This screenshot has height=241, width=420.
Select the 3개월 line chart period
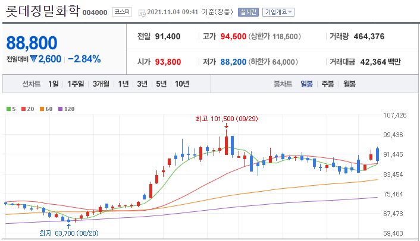tap(101, 84)
